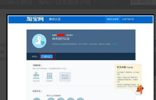The width and height of the screenshot is (156, 100).
Task: Click the red redacted username
Action: click(x=61, y=35)
